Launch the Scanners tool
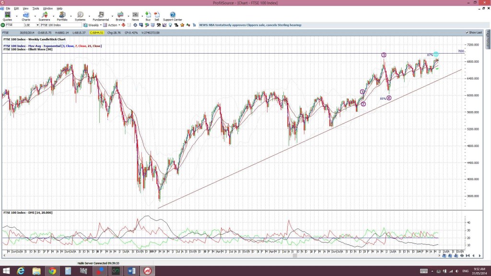 pyautogui.click(x=44, y=16)
